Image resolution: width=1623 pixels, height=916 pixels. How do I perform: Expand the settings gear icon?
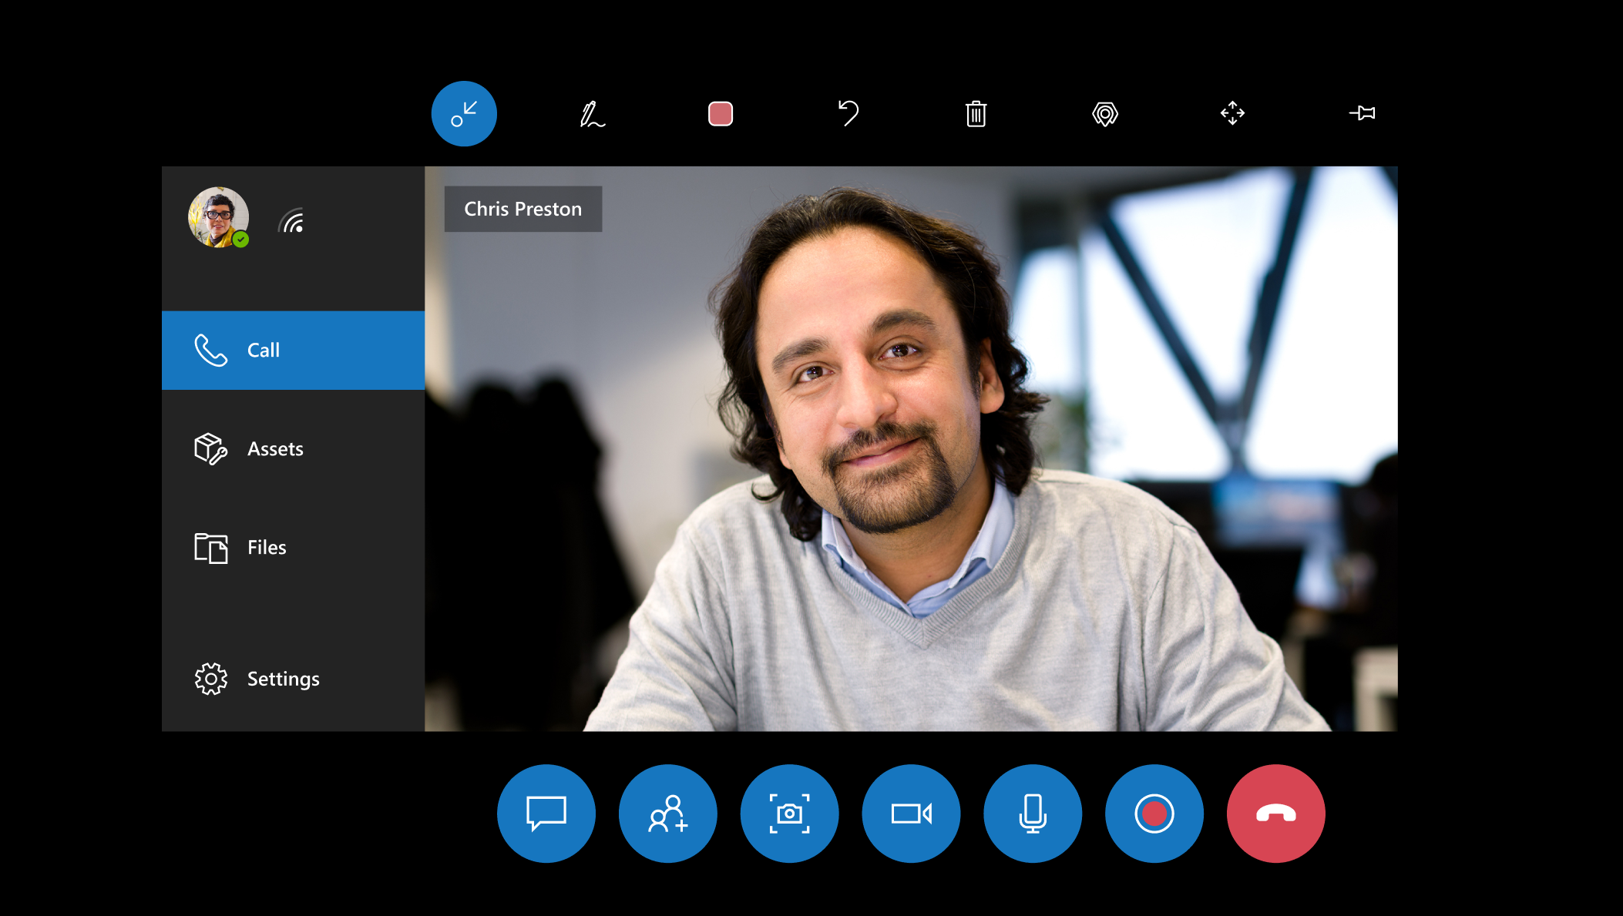212,679
